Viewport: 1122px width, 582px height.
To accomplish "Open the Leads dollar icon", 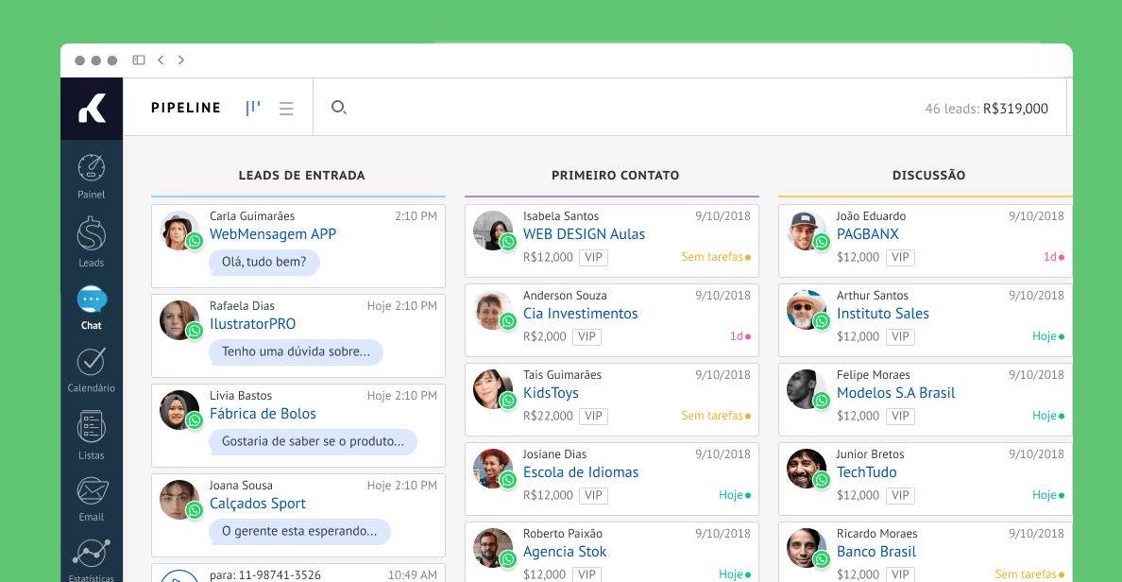I will pos(91,235).
